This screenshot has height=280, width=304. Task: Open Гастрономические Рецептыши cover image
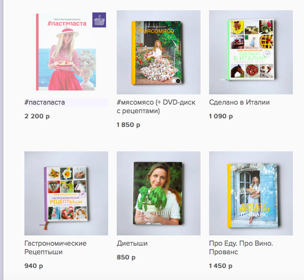click(x=66, y=193)
